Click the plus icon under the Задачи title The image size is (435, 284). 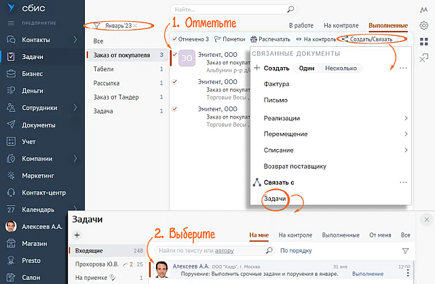(77, 235)
